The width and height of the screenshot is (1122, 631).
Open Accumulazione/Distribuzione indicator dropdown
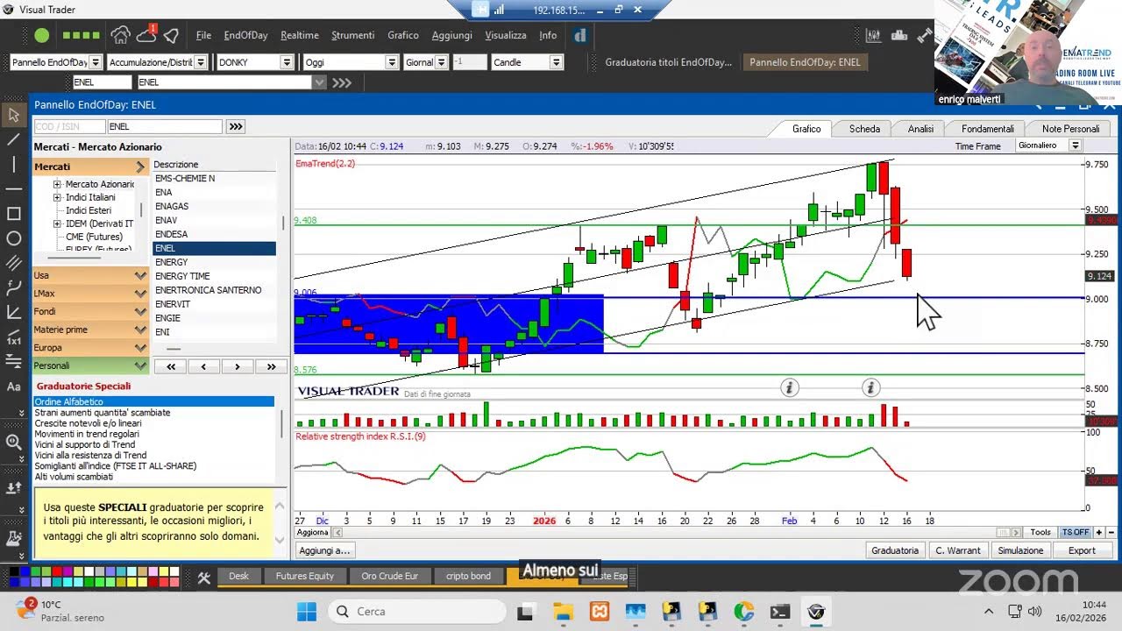(201, 62)
